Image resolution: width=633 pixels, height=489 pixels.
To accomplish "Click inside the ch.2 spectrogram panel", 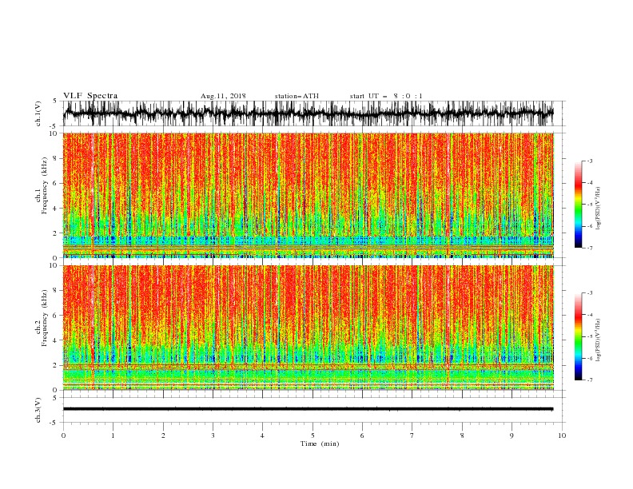I will point(308,328).
